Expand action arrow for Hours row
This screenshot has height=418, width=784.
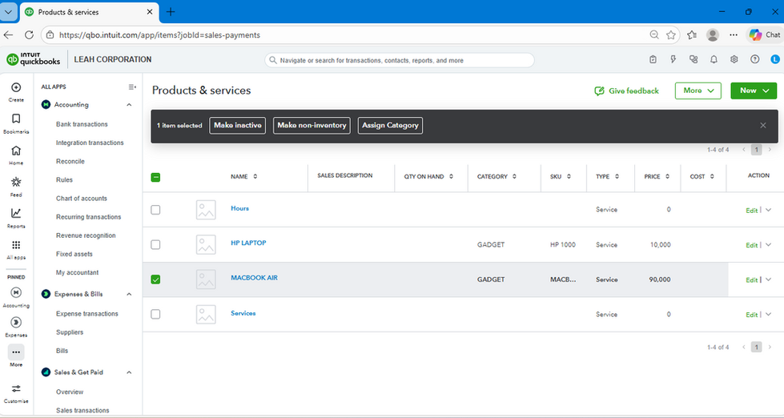(x=769, y=210)
